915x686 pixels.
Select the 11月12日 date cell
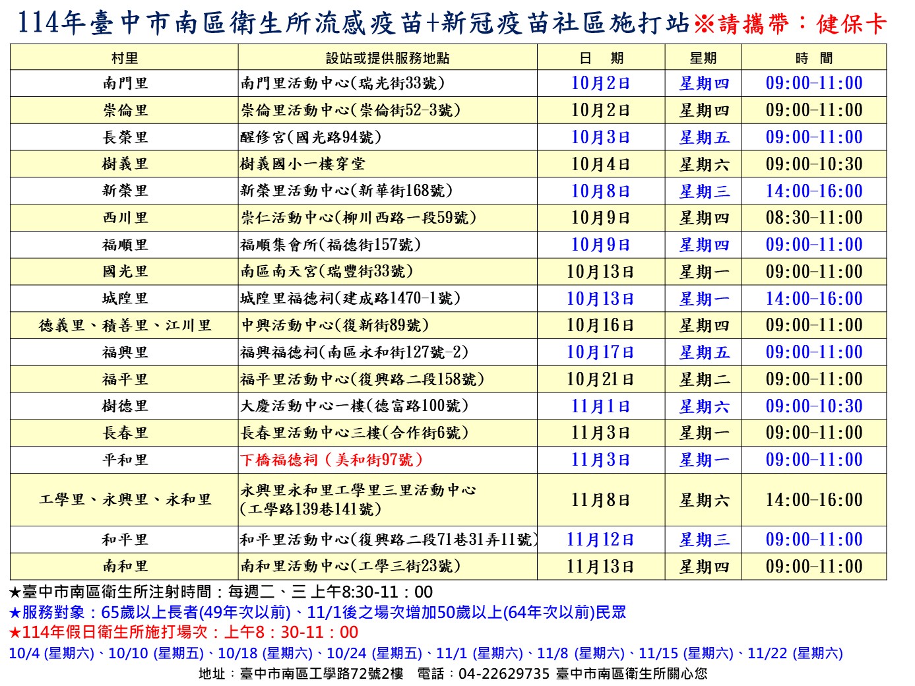point(600,540)
